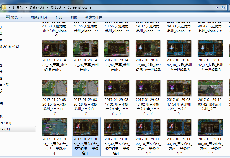
Task: Select thumbnail 2017_01_29_08_47_01 听香水榭
Action: point(117,88)
